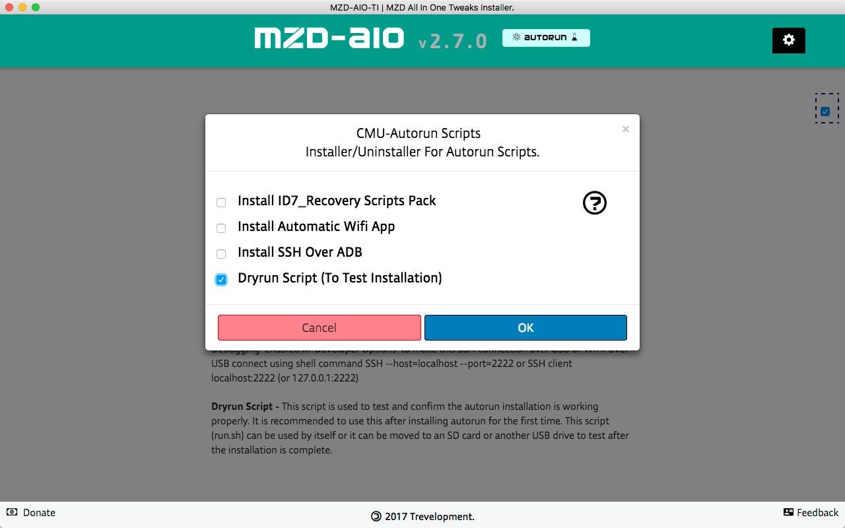This screenshot has width=845, height=528.
Task: Click the 2017 Trevelopment footer text
Action: [x=430, y=517]
